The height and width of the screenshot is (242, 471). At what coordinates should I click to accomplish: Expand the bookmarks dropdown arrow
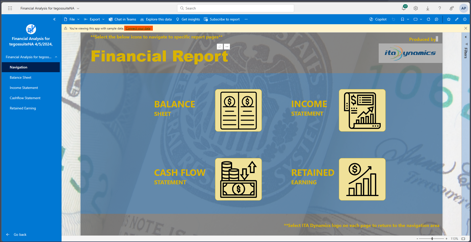point(408,19)
